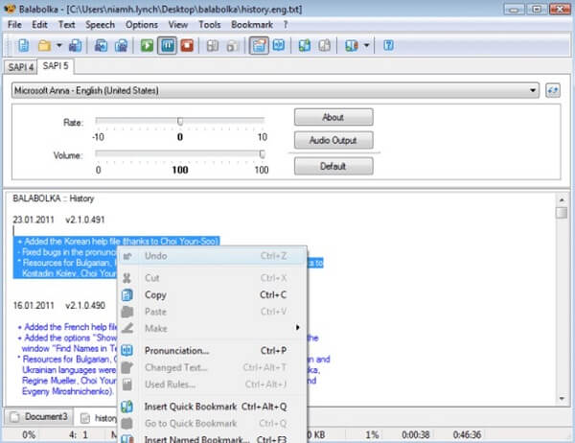Create a new document with toolbar icon
The height and width of the screenshot is (443, 575).
click(24, 45)
